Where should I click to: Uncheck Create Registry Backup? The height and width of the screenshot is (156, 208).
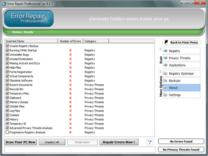[7, 46]
